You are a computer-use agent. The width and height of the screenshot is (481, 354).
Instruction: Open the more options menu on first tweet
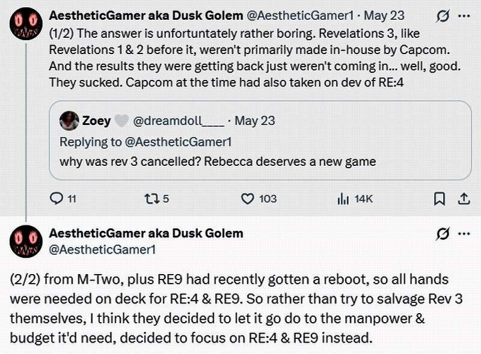point(464,15)
